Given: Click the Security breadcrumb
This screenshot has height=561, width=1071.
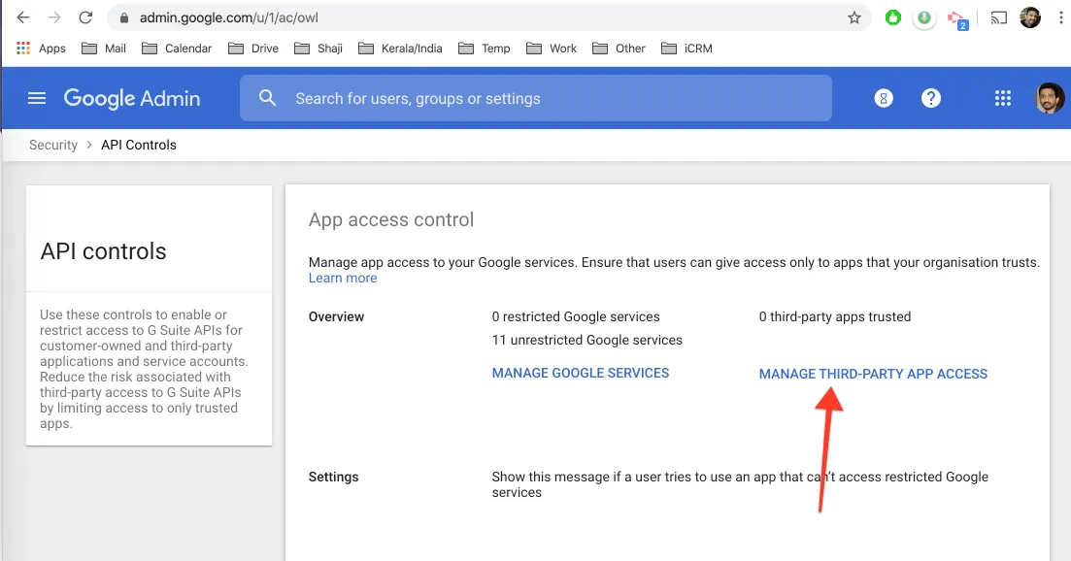Looking at the screenshot, I should (x=53, y=145).
